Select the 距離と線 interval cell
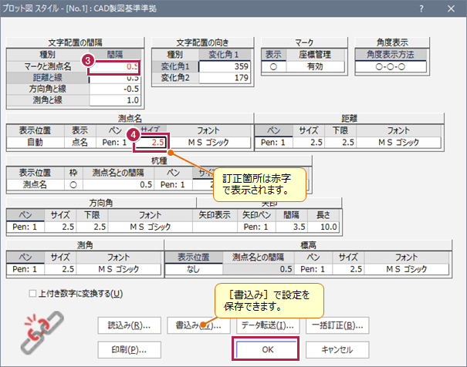This screenshot has width=467, height=367. (x=114, y=78)
